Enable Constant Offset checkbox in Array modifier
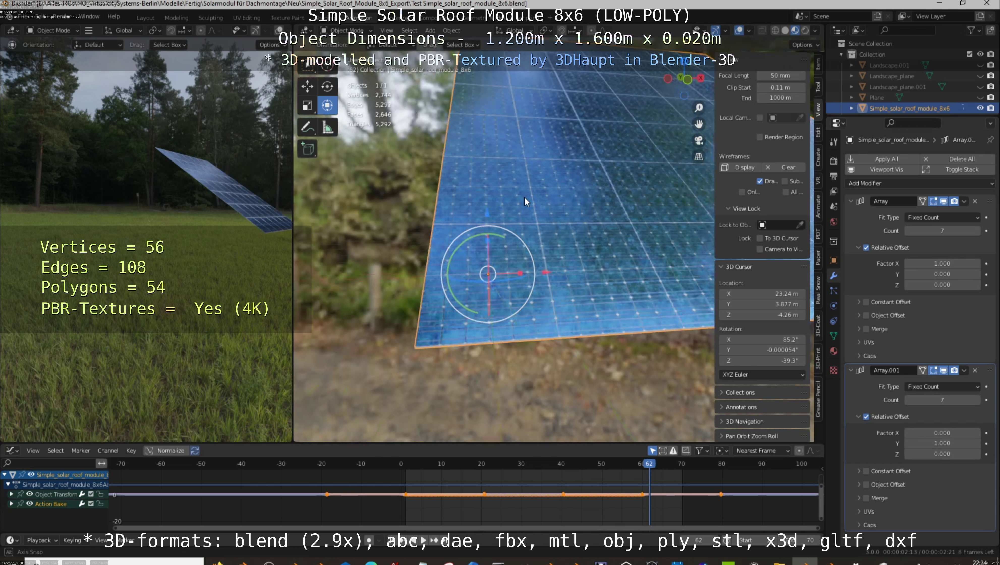1000x565 pixels. [866, 302]
